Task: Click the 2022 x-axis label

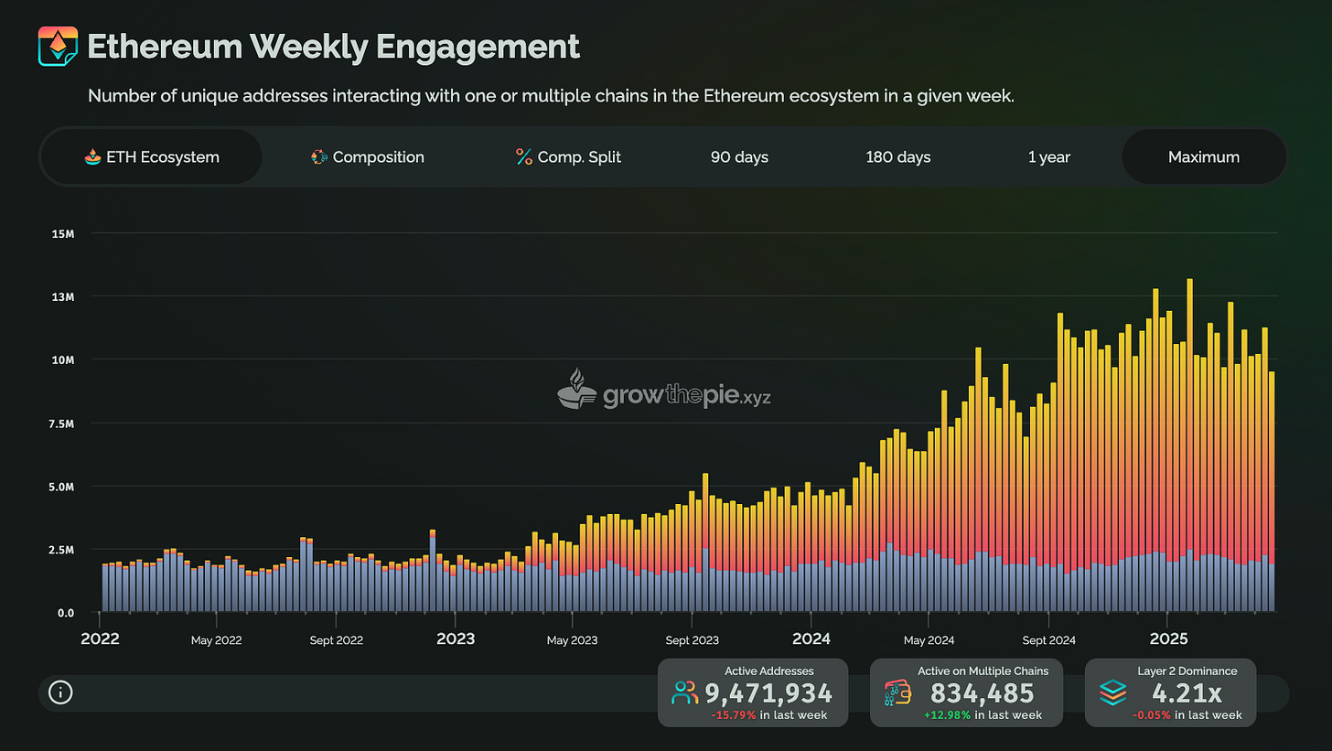Action: point(100,638)
